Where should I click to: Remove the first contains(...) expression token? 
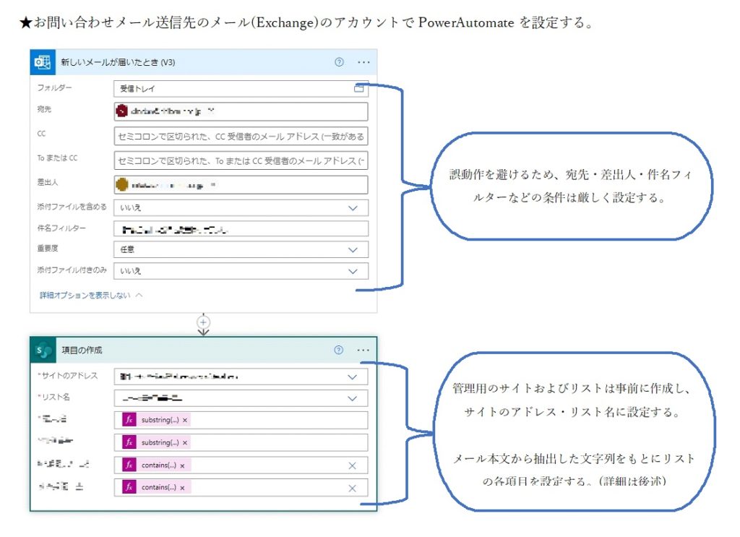click(182, 465)
